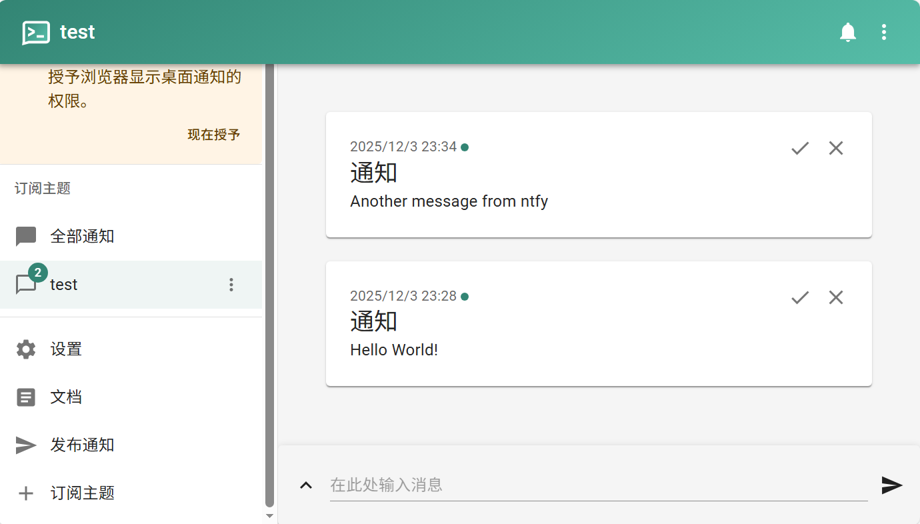Click 现在授予 to grant notification permission

[213, 135]
